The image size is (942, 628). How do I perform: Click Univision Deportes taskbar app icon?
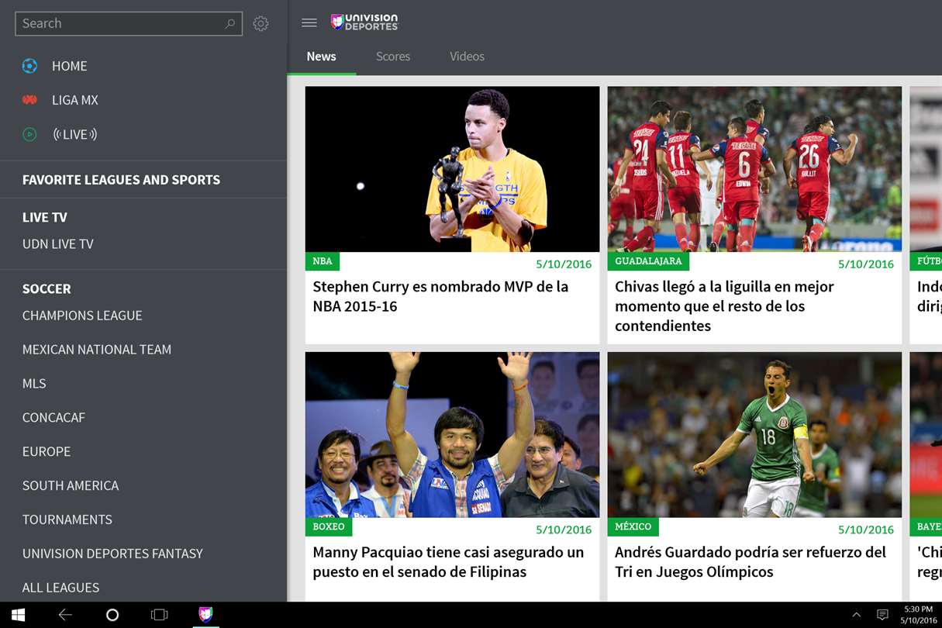tap(205, 615)
